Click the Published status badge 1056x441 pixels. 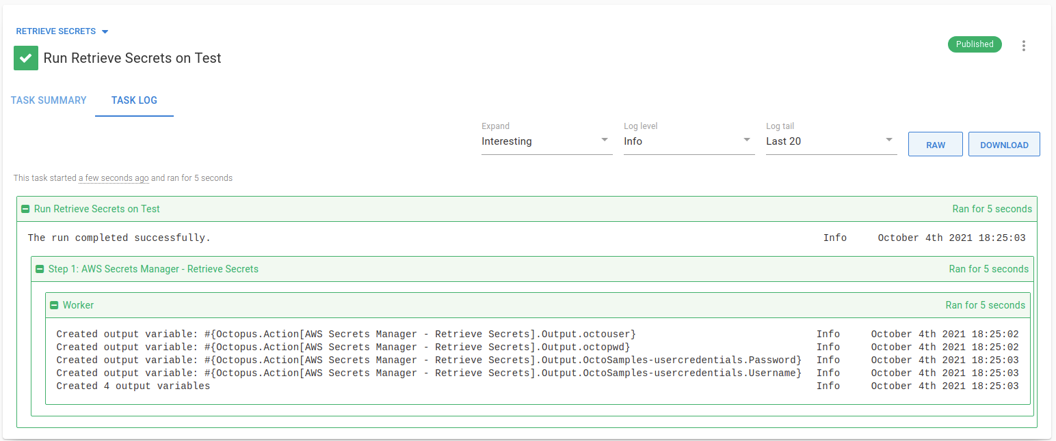click(x=974, y=44)
